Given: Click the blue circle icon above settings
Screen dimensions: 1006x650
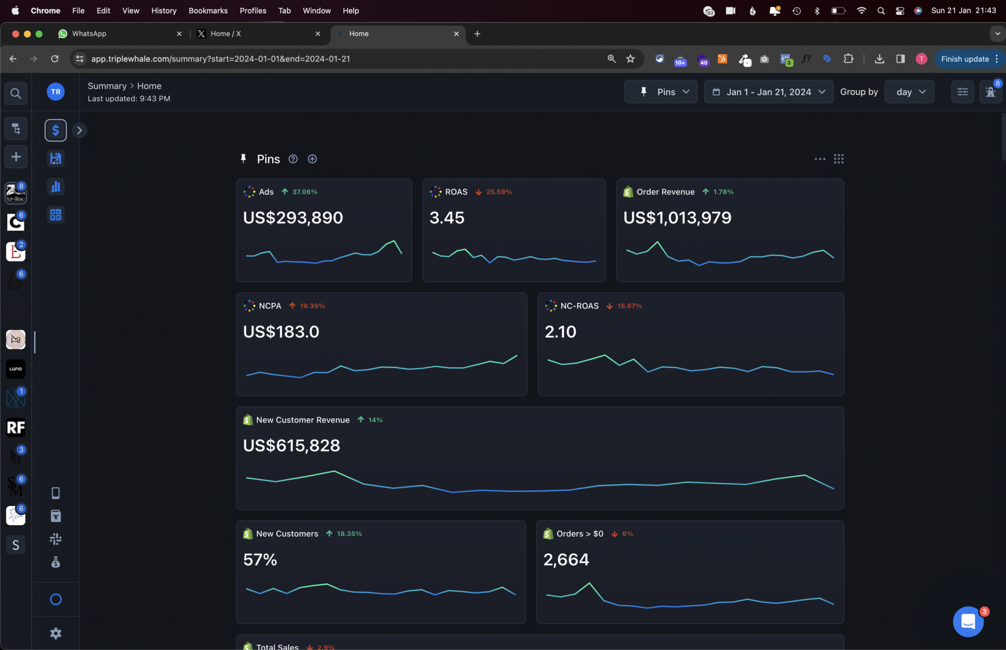Looking at the screenshot, I should (x=56, y=599).
